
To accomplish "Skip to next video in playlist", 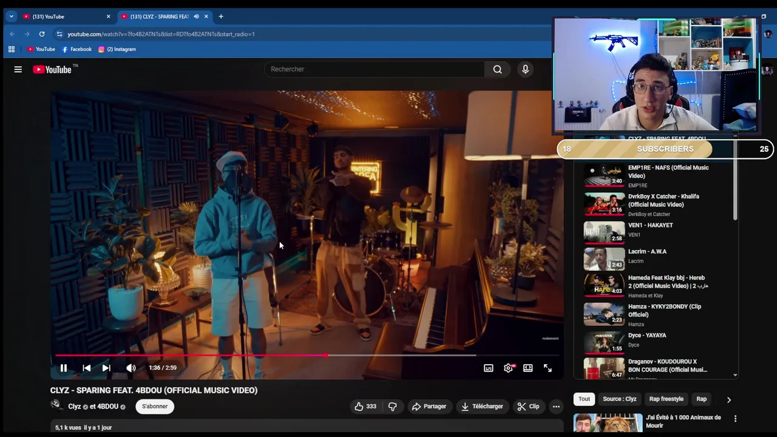I will point(106,368).
